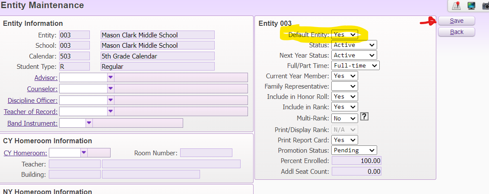This screenshot has width=489, height=194.
Task: Open the Full/Part Time dropdown
Action: pos(355,65)
